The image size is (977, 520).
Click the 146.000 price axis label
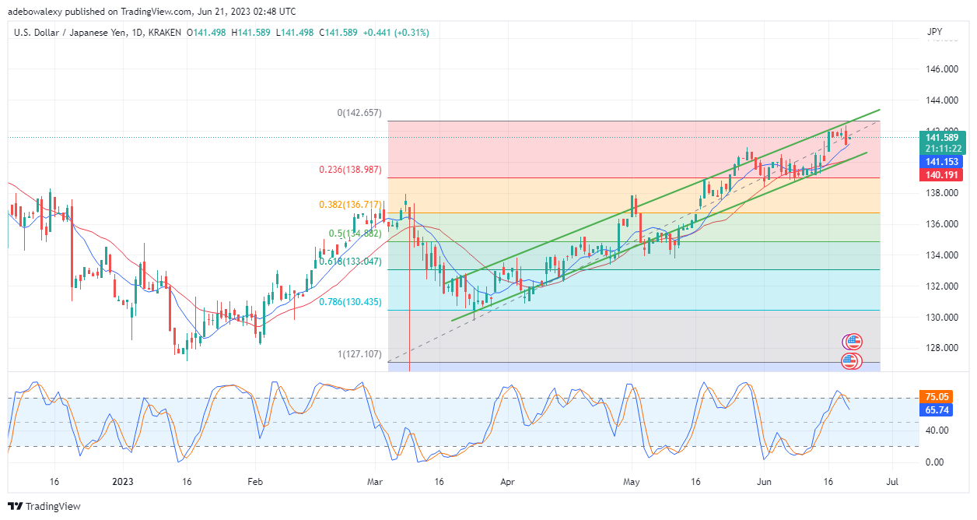[941, 69]
